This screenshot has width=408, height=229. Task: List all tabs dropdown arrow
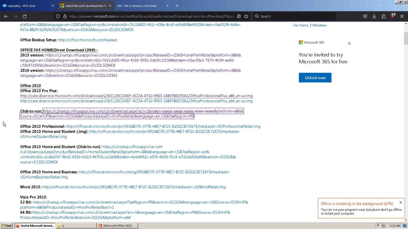coord(379,6)
